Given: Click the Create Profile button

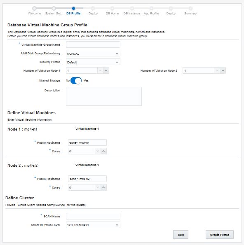Looking at the screenshot, I should coord(220,235).
